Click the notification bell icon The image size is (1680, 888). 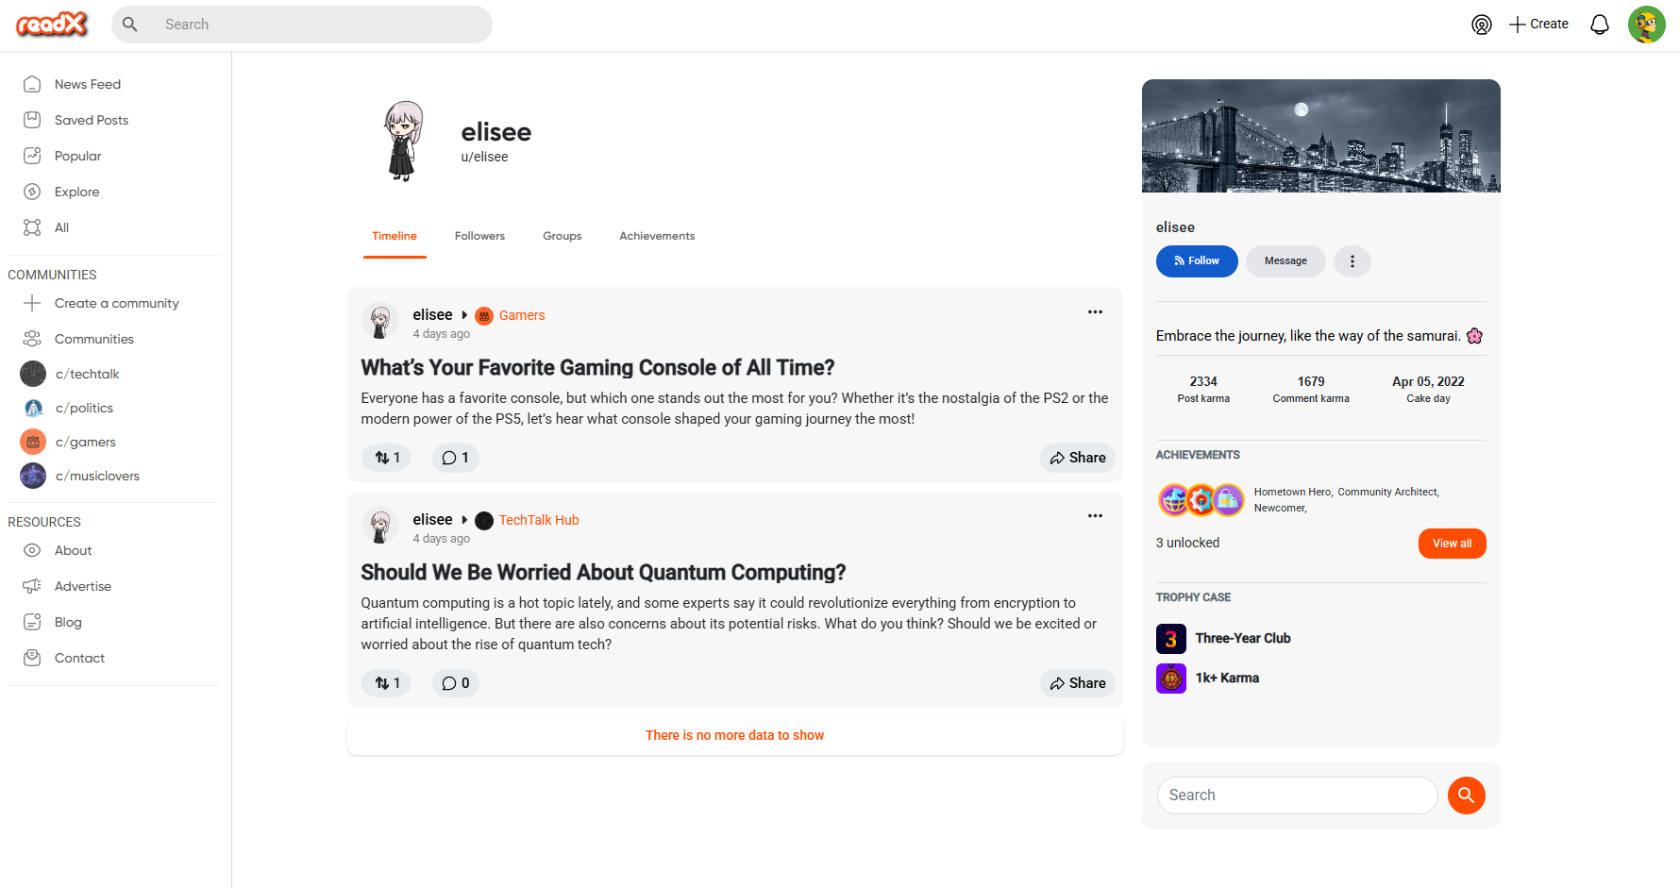coord(1599,25)
